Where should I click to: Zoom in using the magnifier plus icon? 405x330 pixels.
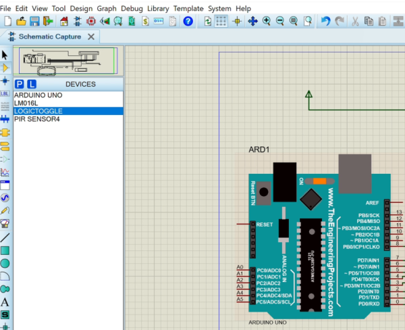[x=267, y=21]
